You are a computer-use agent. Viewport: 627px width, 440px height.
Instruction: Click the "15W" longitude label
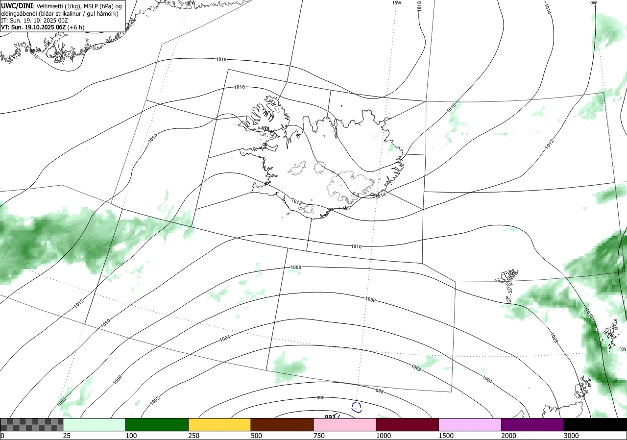397,3
